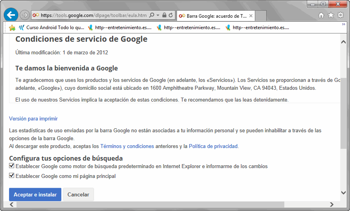Click the vertical scrollbar thumb
The height and width of the screenshot is (211, 350).
click(343, 113)
